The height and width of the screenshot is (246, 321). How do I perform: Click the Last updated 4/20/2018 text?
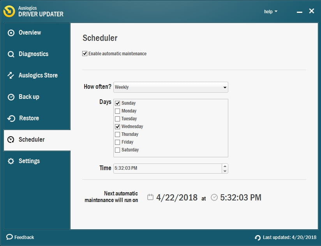pyautogui.click(x=290, y=237)
